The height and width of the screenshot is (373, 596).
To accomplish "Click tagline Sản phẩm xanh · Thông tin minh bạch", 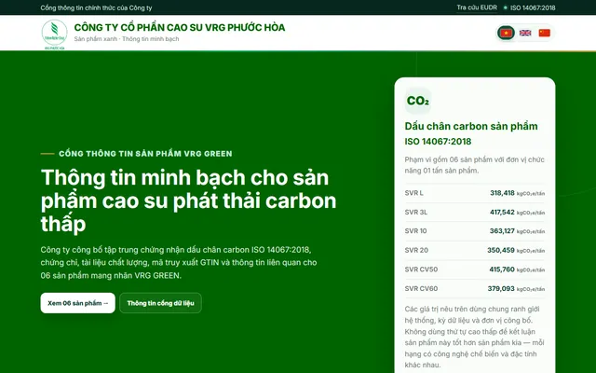I will [x=127, y=39].
